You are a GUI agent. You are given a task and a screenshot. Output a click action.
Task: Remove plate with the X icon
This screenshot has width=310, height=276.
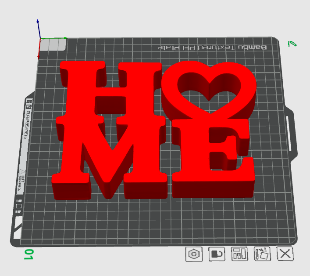click(285, 254)
